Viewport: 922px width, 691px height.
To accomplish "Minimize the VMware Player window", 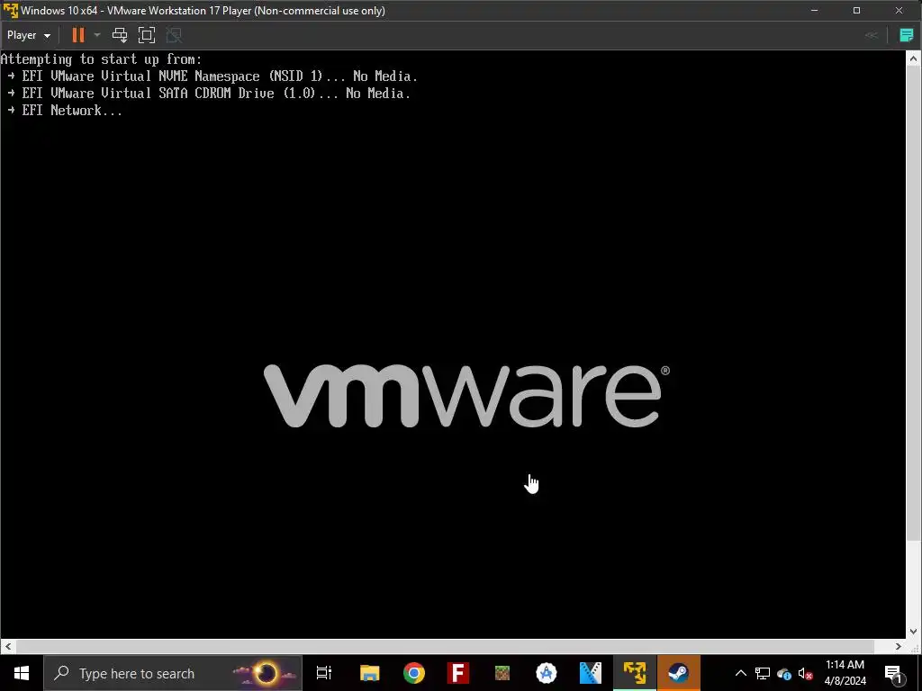I will 814,10.
